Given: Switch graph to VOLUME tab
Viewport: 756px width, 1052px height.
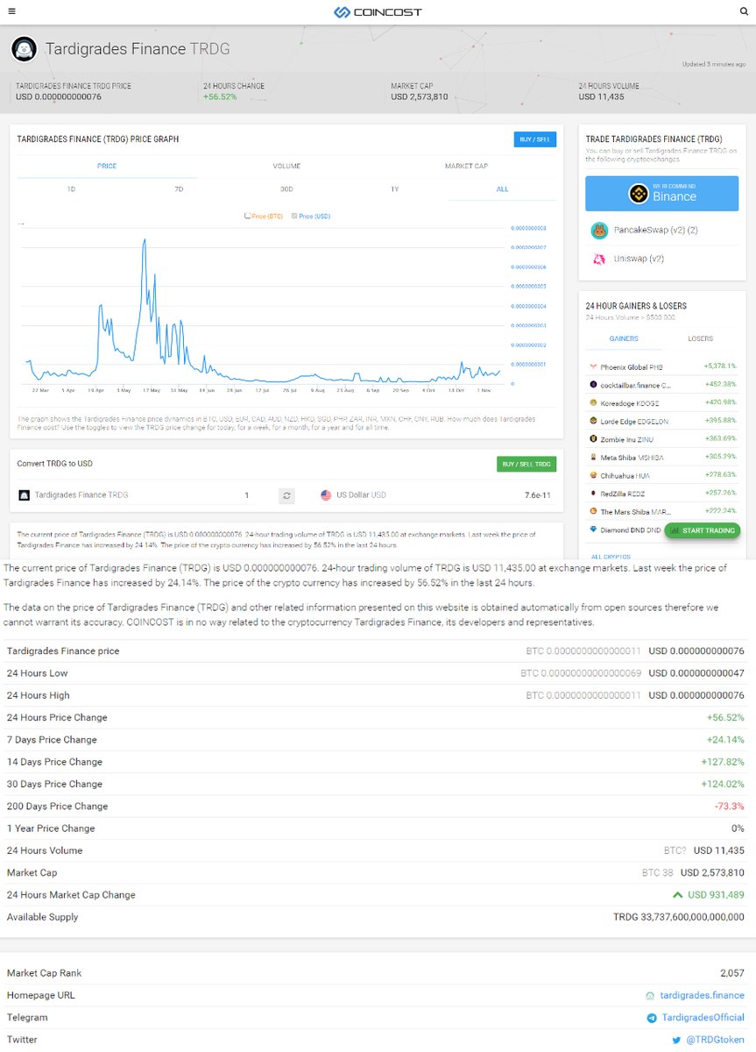Looking at the screenshot, I should click(286, 166).
